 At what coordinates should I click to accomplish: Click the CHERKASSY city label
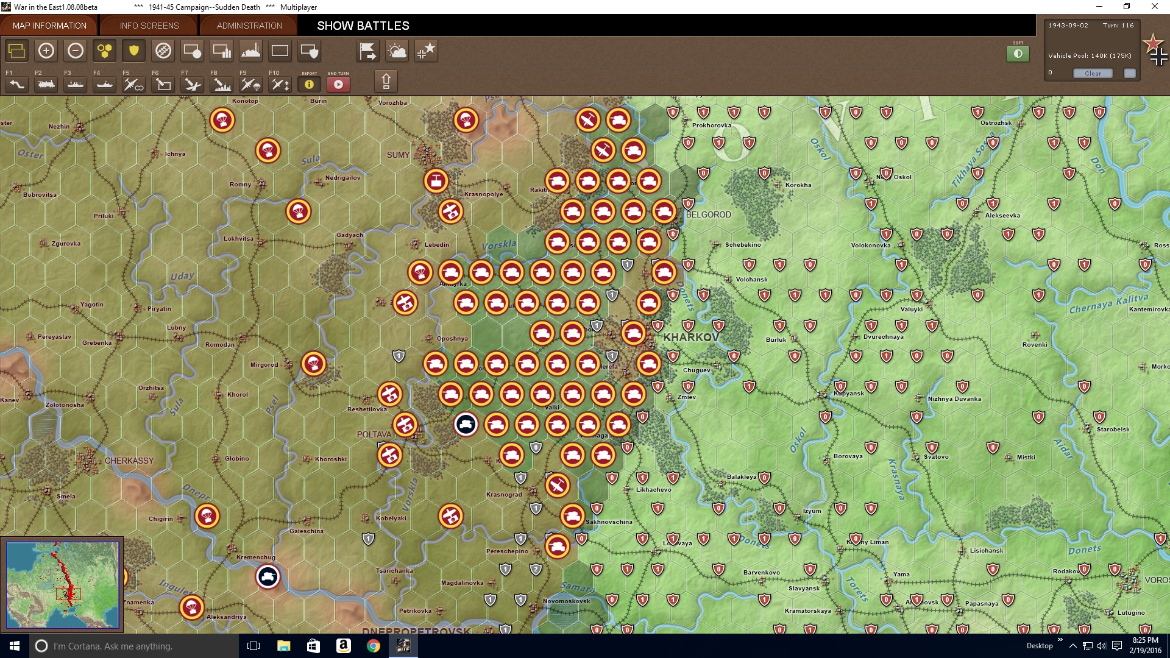pyautogui.click(x=129, y=461)
